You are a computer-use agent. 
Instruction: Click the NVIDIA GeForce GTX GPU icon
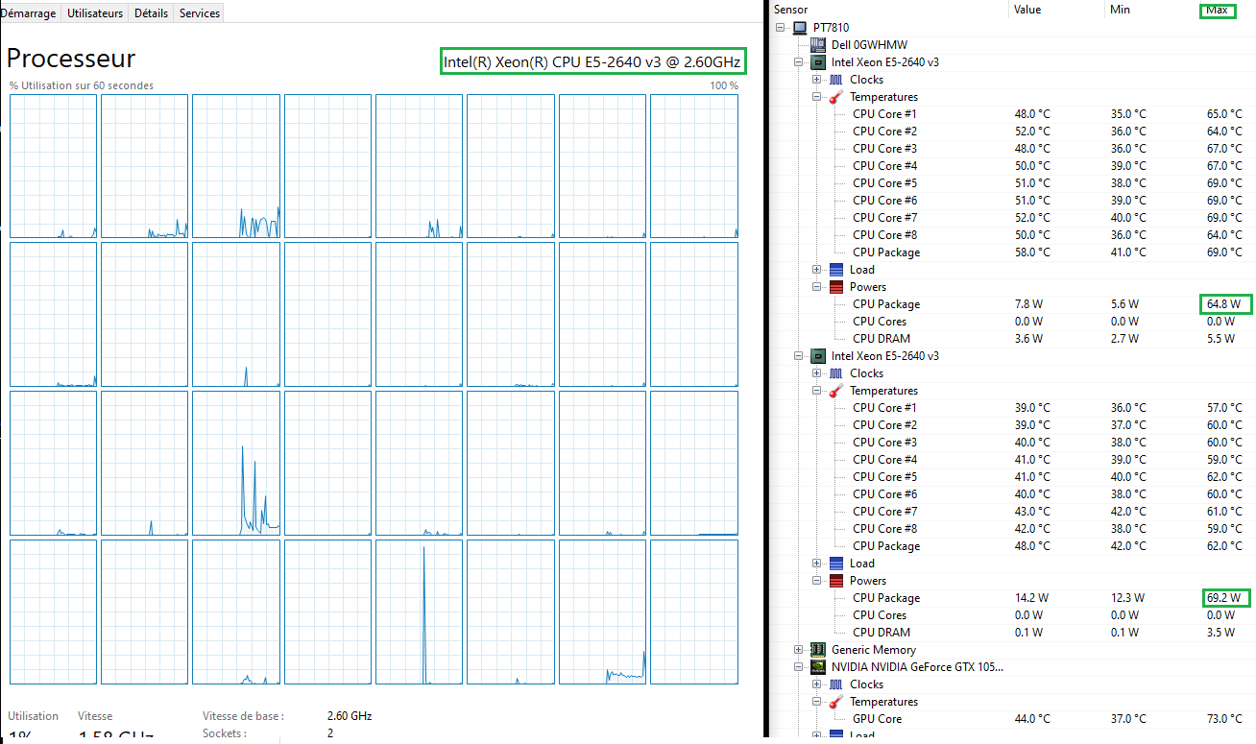(x=818, y=667)
